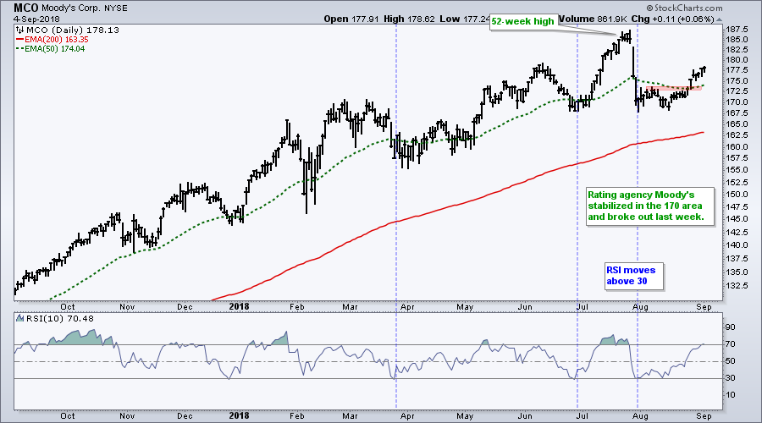Image resolution: width=762 pixels, height=423 pixels.
Task: Click the Sep label under the price panel
Action: coord(704,307)
